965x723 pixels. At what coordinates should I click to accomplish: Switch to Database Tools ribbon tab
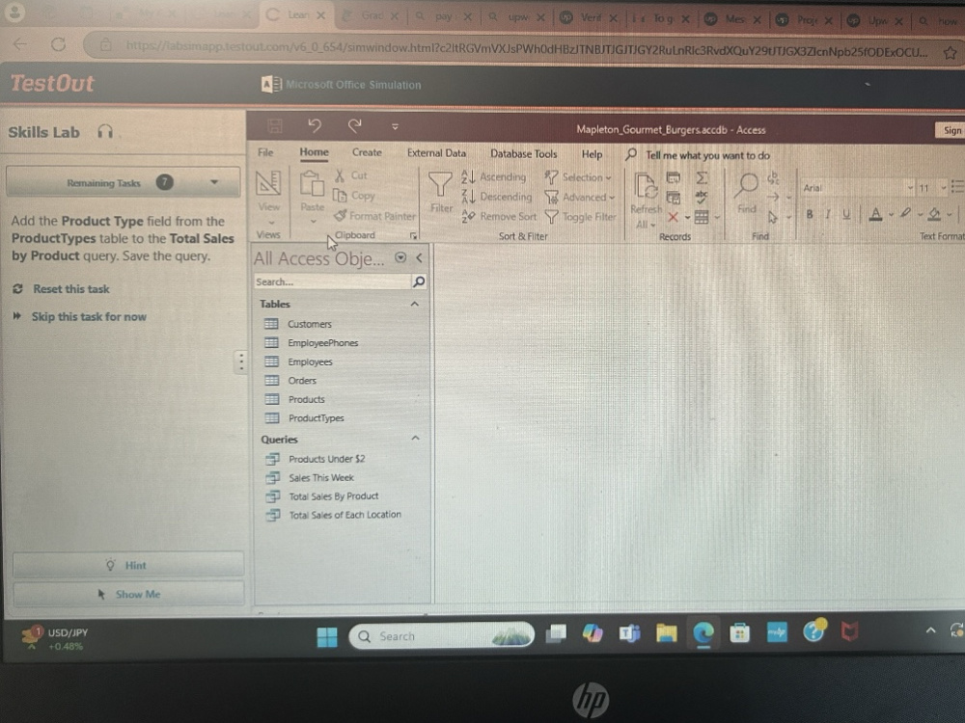click(x=523, y=153)
